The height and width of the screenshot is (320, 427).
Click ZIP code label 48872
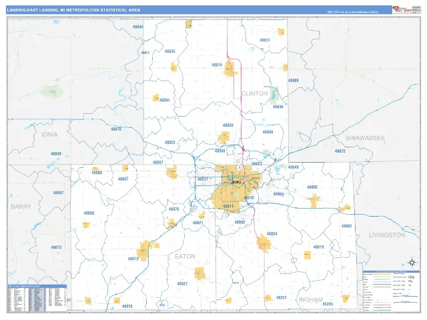(x=340, y=151)
